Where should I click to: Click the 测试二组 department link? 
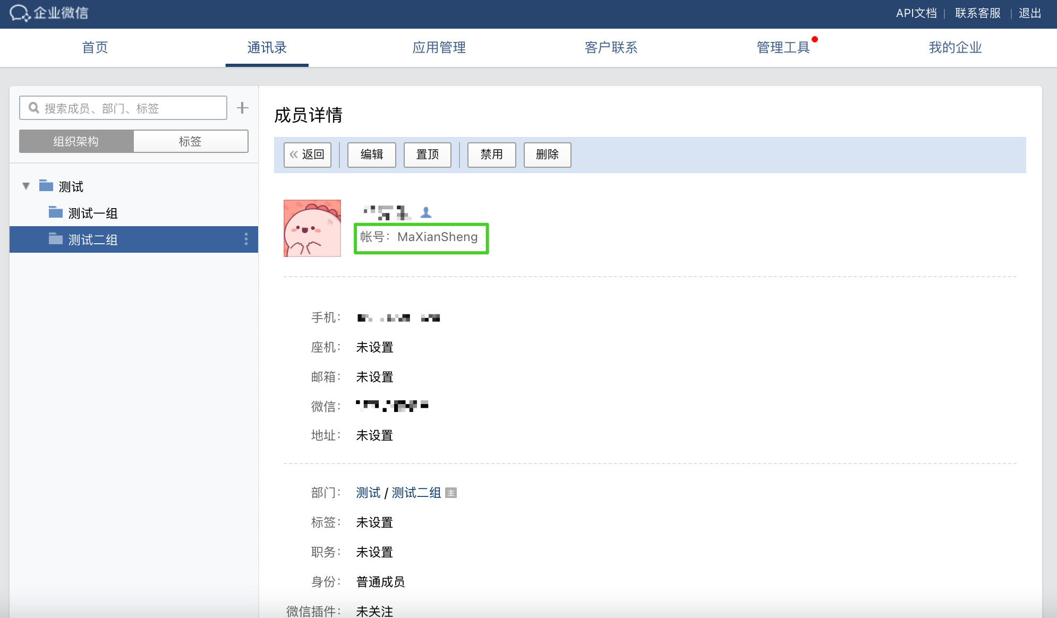tap(416, 493)
